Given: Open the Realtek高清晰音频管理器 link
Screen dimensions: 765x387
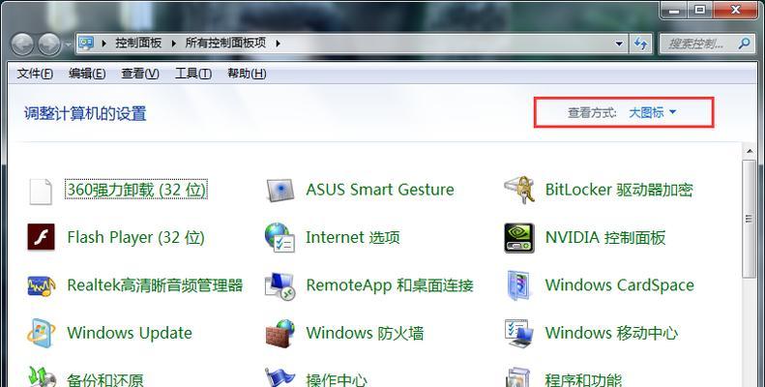Looking at the screenshot, I should point(155,285).
